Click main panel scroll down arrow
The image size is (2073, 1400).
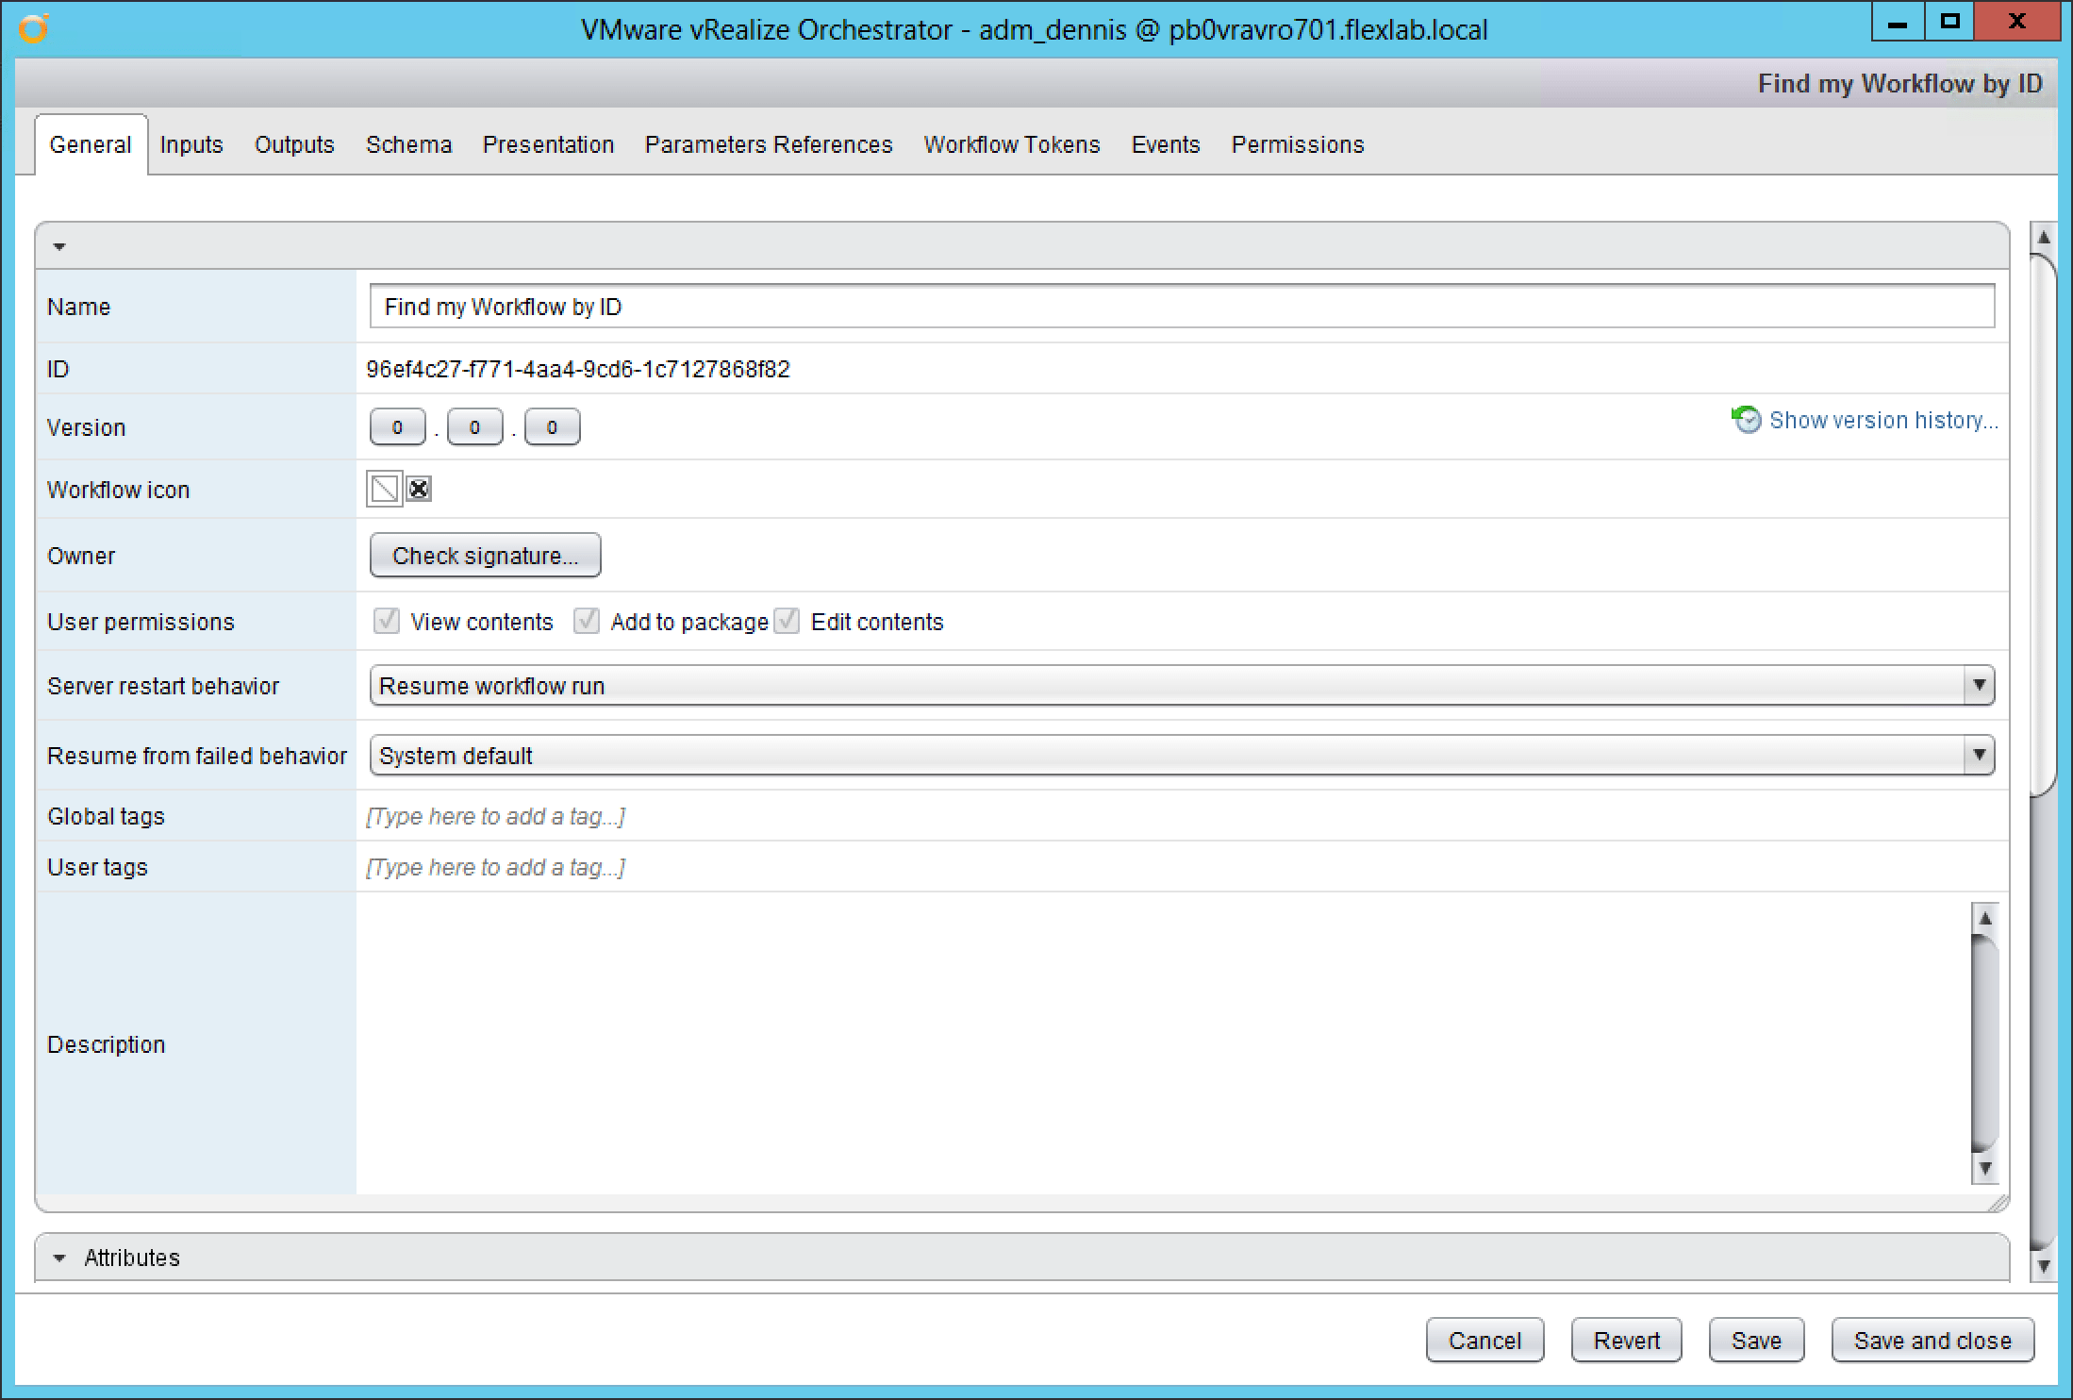[x=2043, y=1266]
